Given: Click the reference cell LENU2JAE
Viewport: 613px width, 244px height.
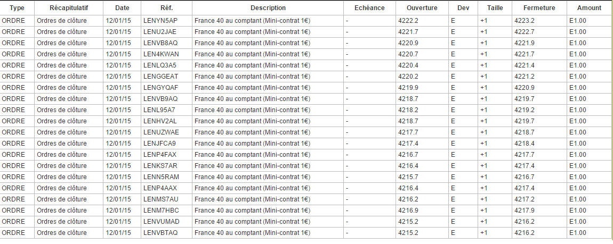Looking at the screenshot, I should (x=160, y=32).
